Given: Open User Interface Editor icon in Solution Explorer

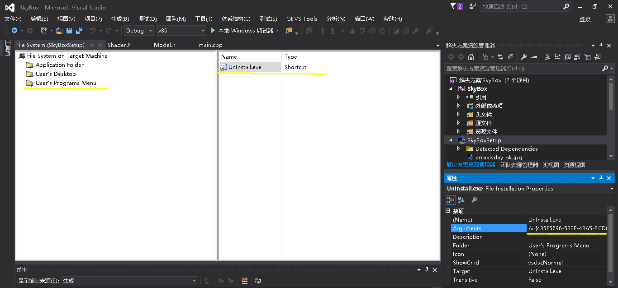Looking at the screenshot, I should (577, 57).
